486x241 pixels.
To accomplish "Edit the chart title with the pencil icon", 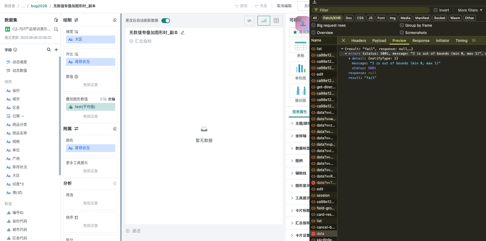I will pos(183,32).
